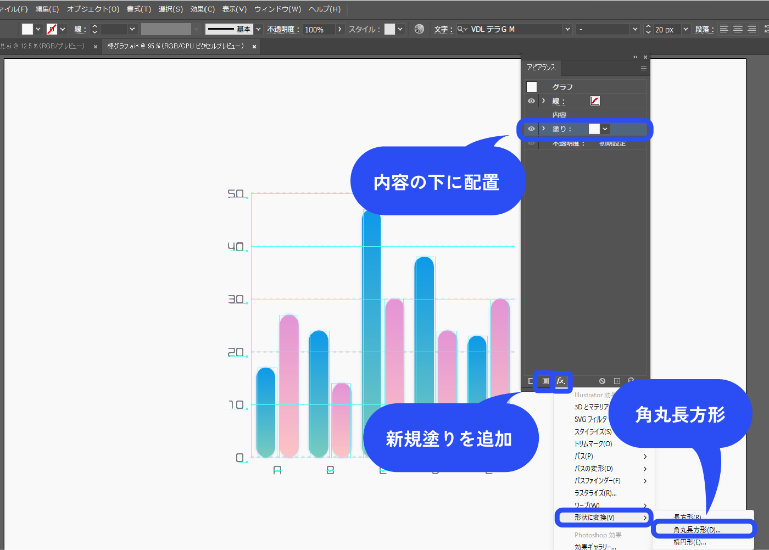Open stroke color dropdown in control bar
The height and width of the screenshot is (550, 769).
[63, 29]
